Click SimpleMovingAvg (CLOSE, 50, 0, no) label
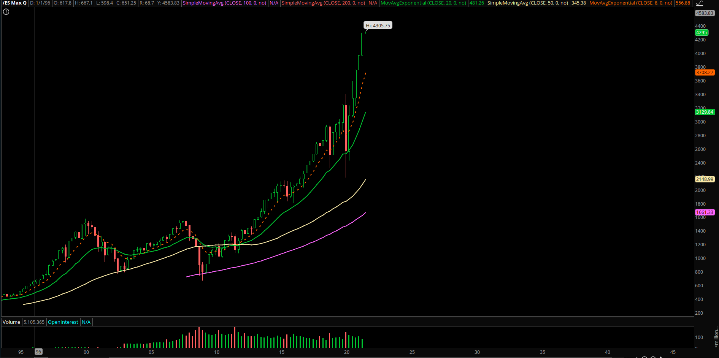 coord(528,3)
